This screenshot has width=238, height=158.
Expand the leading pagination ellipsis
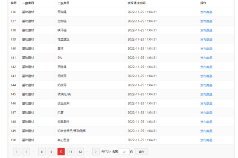pos(34,152)
